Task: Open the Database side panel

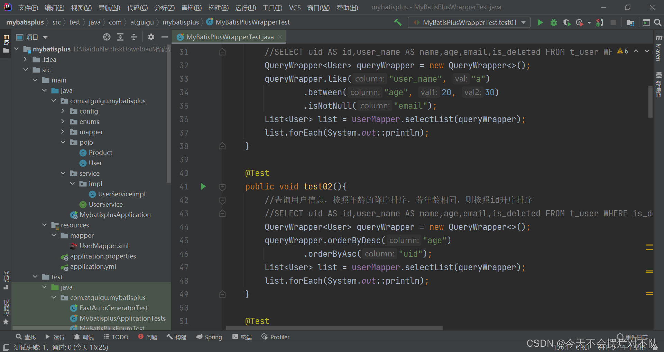Action: coord(658,85)
